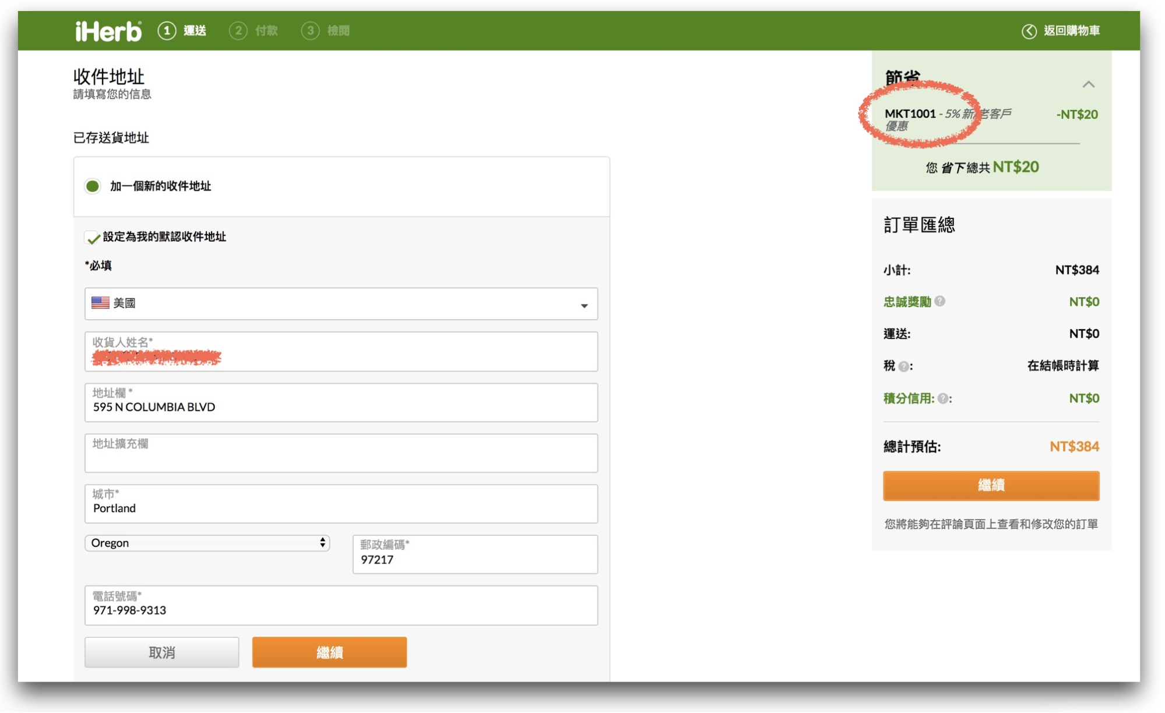The height and width of the screenshot is (713, 1165).
Task: Click the 返回購物車 link
Action: [1071, 31]
